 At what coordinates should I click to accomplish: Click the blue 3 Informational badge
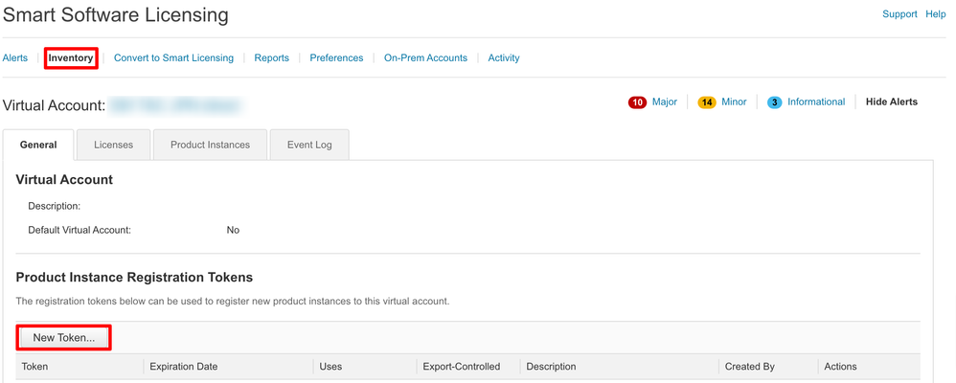pyautogui.click(x=774, y=102)
